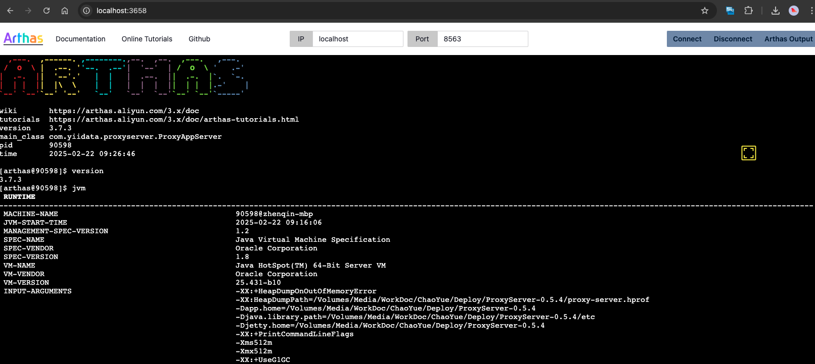Open the browser three-dot menu
The image size is (815, 364).
tap(811, 11)
